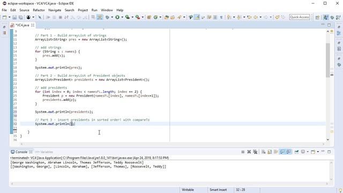
Task: Click the Next Annotation icon
Action: tap(229, 17)
